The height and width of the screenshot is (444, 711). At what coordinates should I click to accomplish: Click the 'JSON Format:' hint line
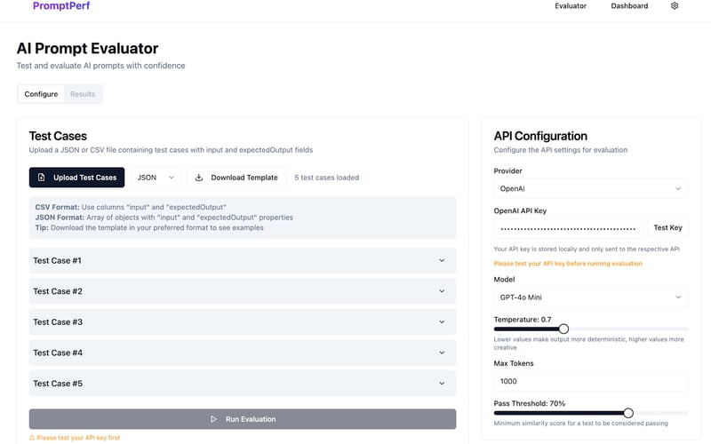[164, 218]
